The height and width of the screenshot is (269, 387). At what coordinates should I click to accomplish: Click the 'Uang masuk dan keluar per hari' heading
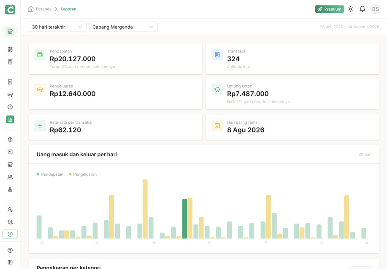click(x=77, y=155)
